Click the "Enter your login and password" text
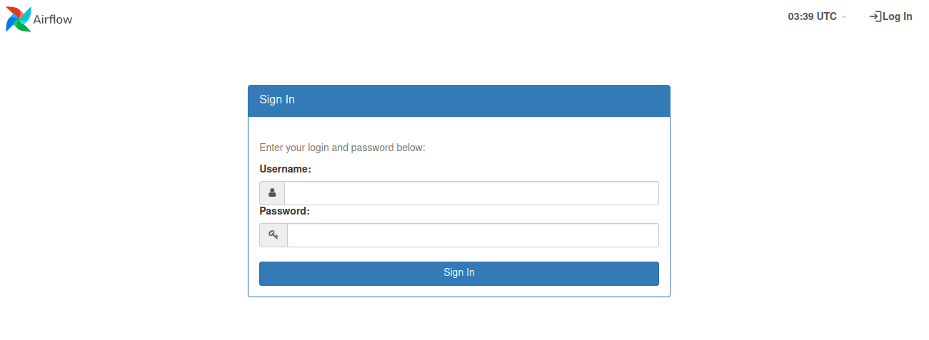 coord(342,148)
